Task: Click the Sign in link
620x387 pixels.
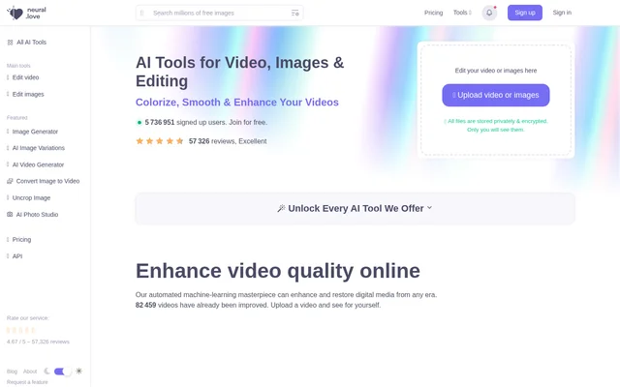Action: coord(562,13)
